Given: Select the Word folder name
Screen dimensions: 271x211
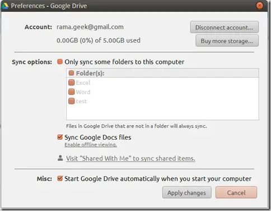Looking at the screenshot, I should pos(83,92).
